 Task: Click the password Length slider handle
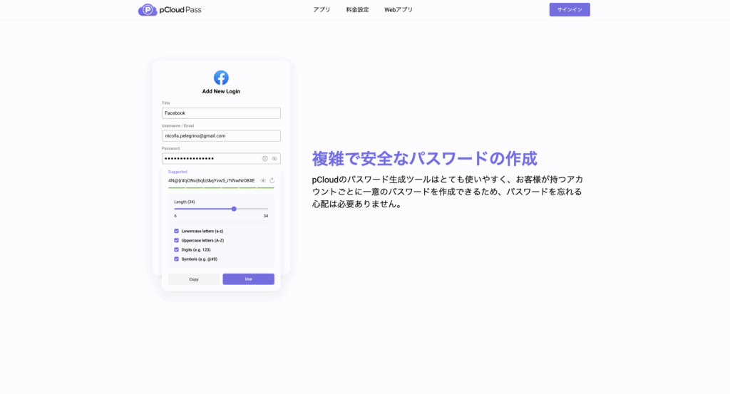(x=234, y=209)
